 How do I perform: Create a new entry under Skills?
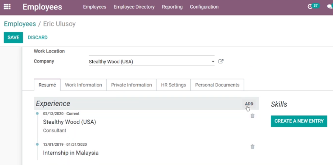(x=299, y=121)
